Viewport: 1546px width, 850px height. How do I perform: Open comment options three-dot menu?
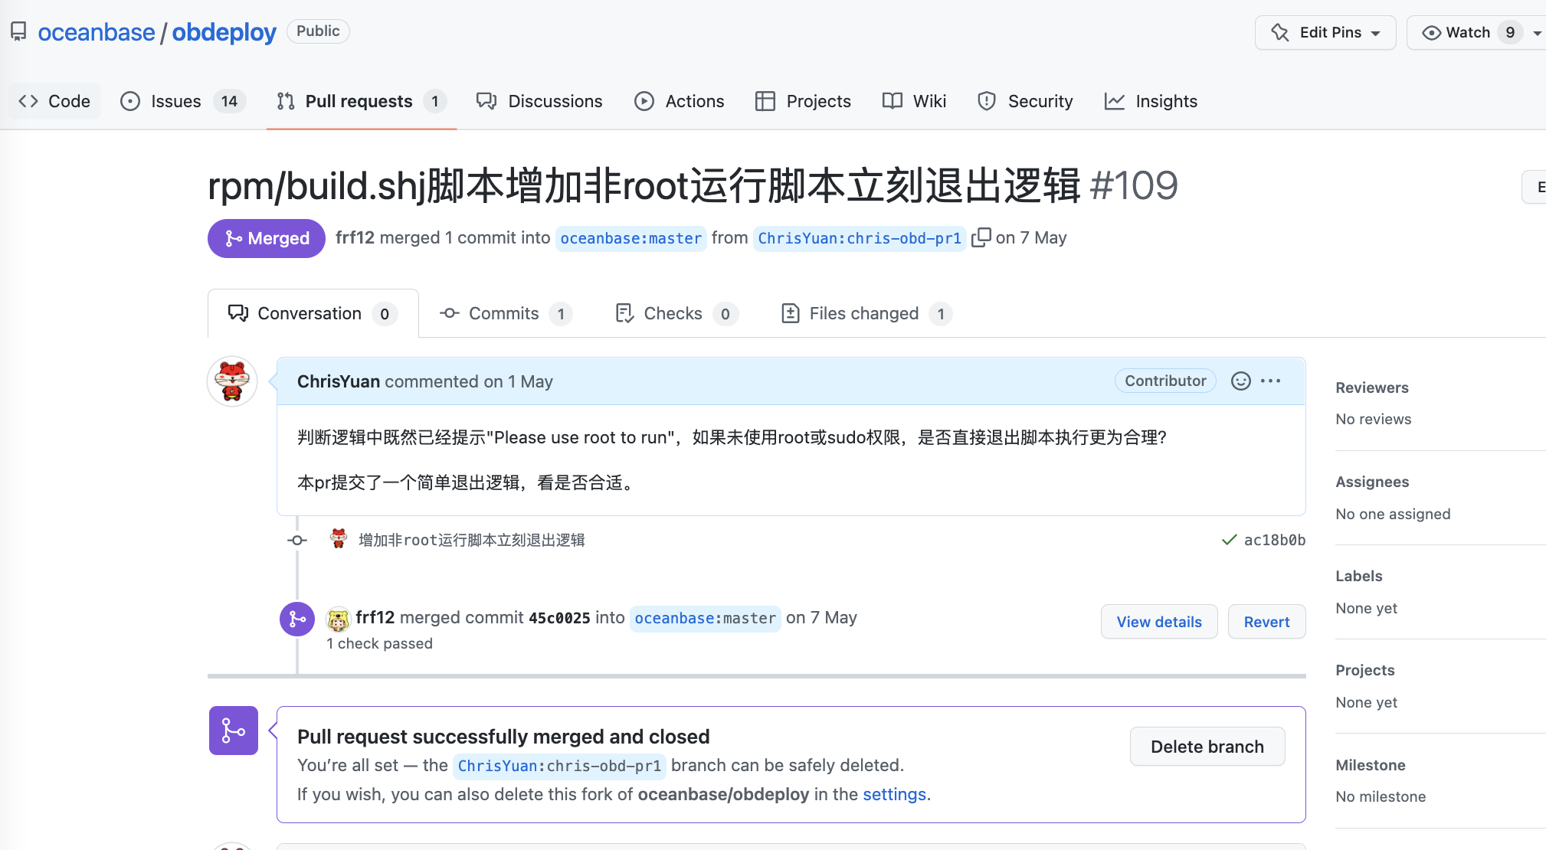[x=1270, y=381]
